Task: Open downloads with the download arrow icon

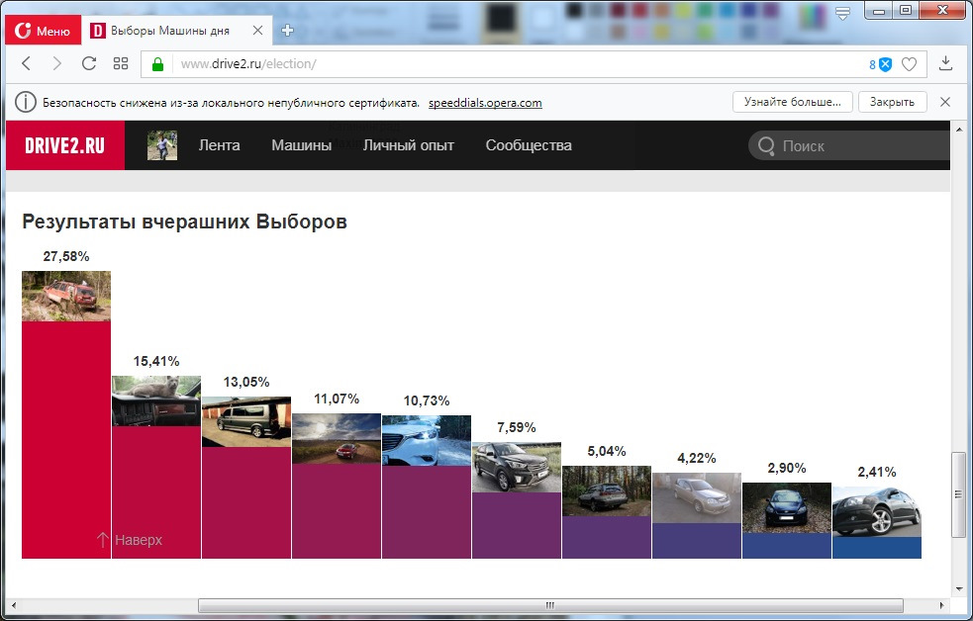Action: (945, 63)
